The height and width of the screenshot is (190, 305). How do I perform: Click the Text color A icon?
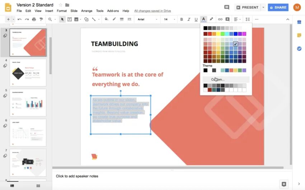pyautogui.click(x=203, y=19)
